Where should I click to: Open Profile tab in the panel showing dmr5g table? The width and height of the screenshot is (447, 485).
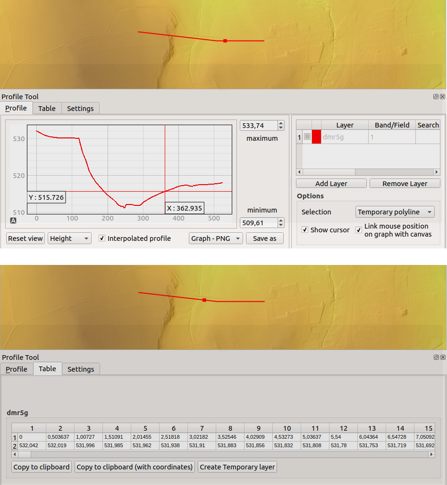click(x=17, y=369)
